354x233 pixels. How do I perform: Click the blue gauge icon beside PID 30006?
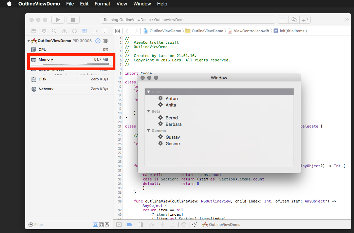[x=98, y=41]
